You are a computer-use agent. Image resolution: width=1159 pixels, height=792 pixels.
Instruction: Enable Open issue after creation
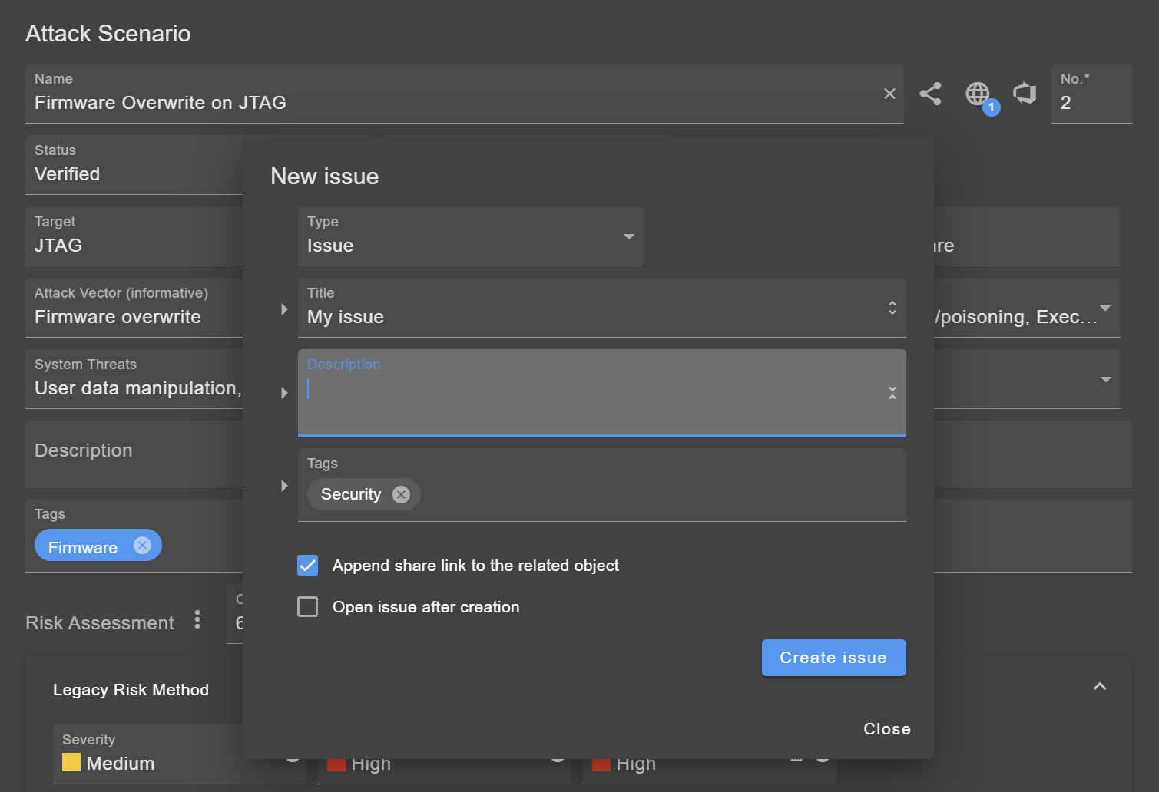tap(307, 606)
